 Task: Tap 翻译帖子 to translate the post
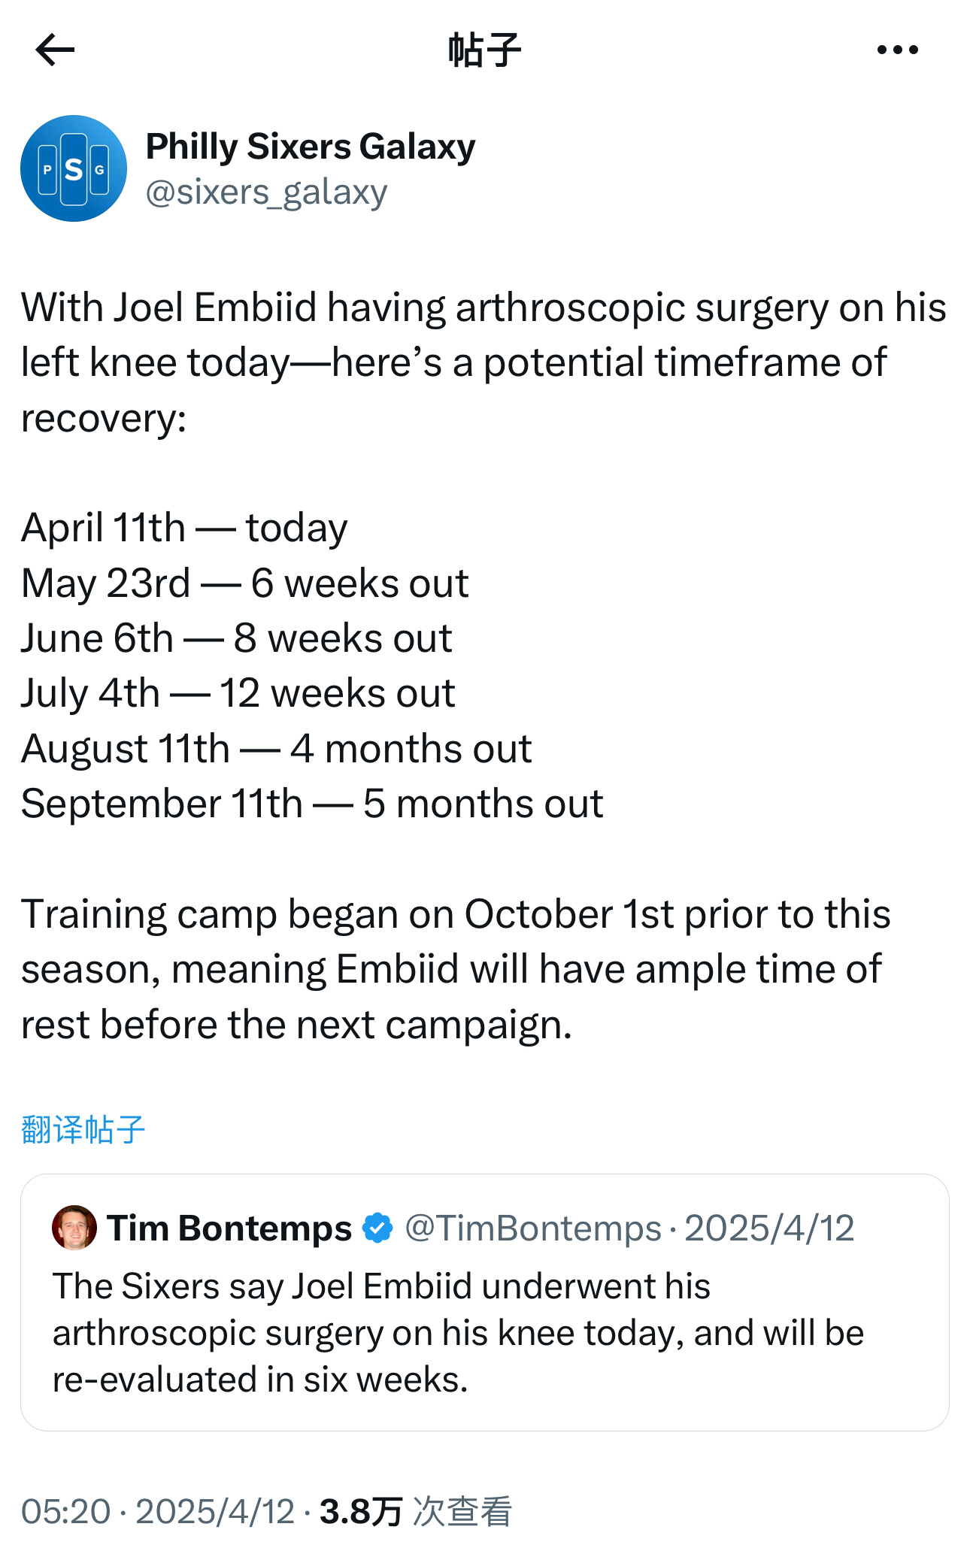click(83, 1129)
